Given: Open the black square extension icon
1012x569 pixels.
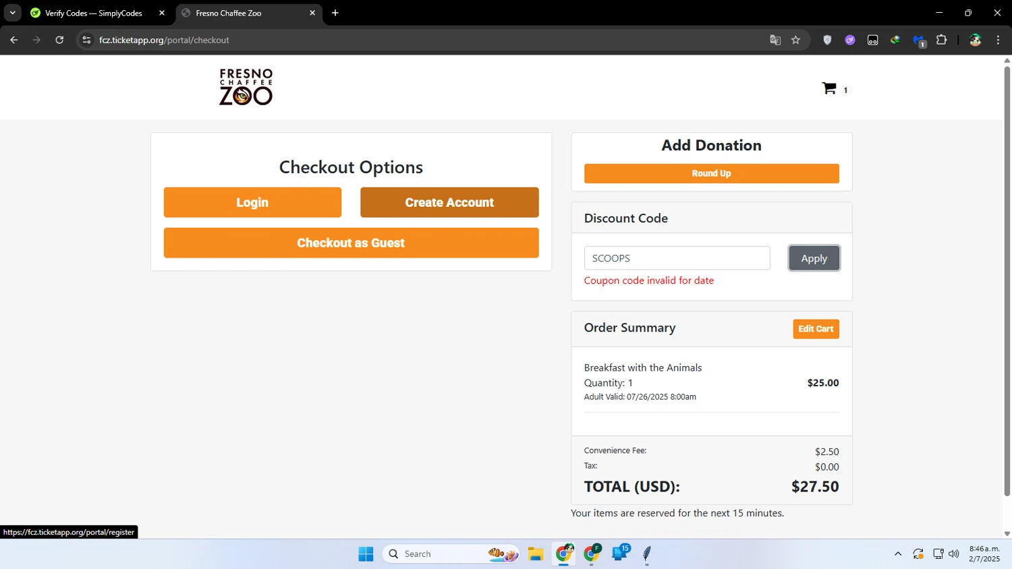Looking at the screenshot, I should click(x=873, y=40).
